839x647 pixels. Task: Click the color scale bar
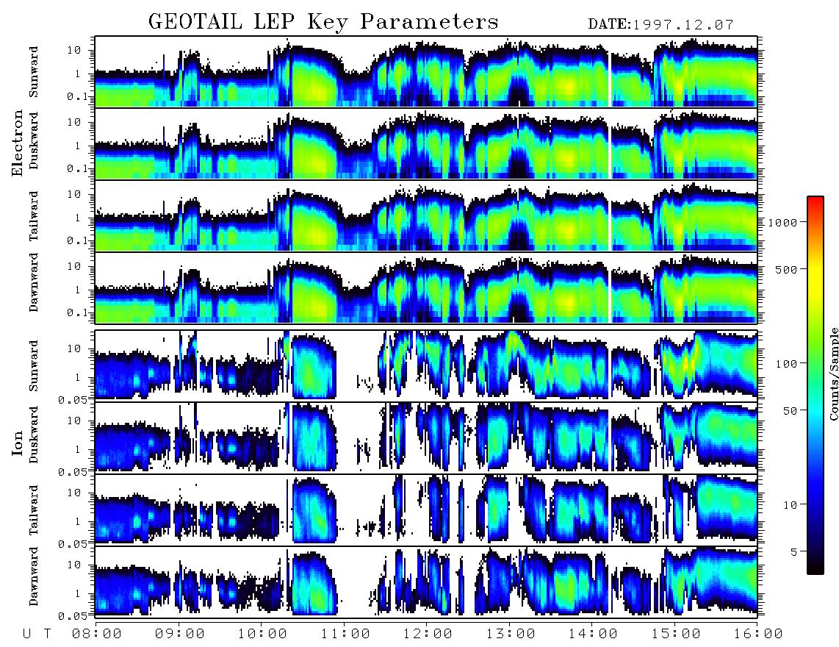click(x=815, y=385)
